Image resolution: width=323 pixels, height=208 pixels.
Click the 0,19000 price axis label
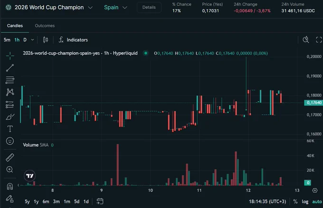click(313, 76)
